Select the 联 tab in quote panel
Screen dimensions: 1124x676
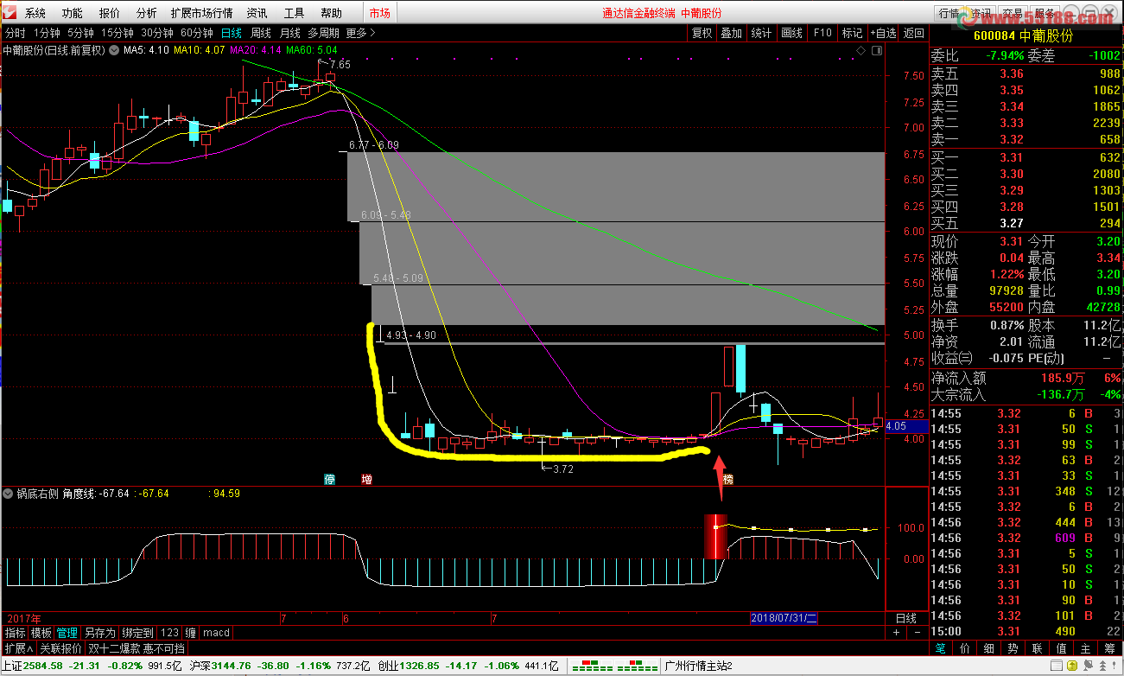[1038, 648]
